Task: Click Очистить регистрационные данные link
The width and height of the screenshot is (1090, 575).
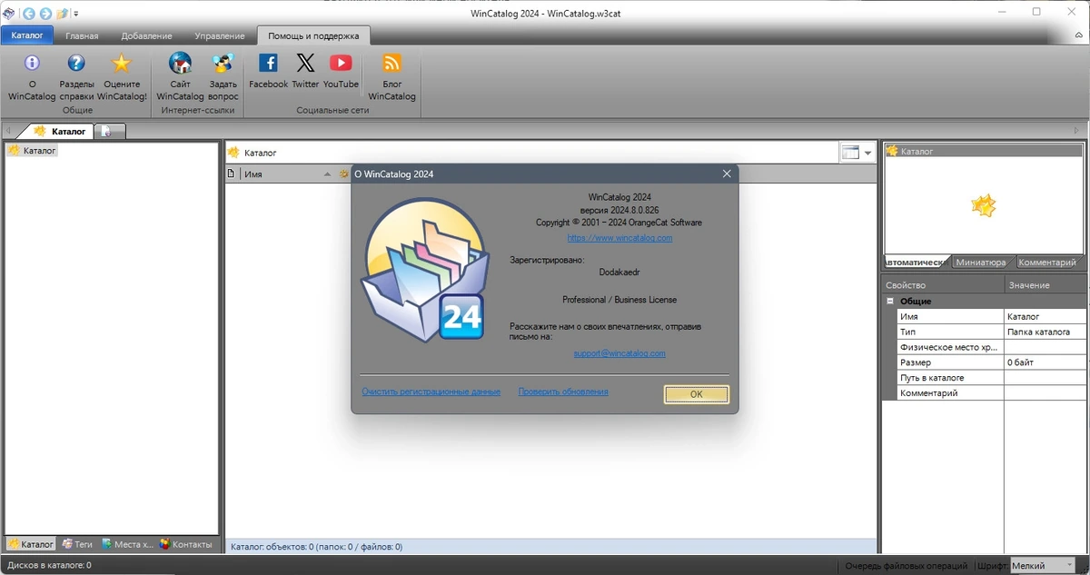Action: 431,392
